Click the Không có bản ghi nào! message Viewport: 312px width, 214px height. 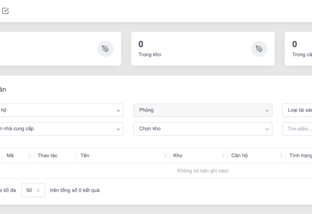203,171
